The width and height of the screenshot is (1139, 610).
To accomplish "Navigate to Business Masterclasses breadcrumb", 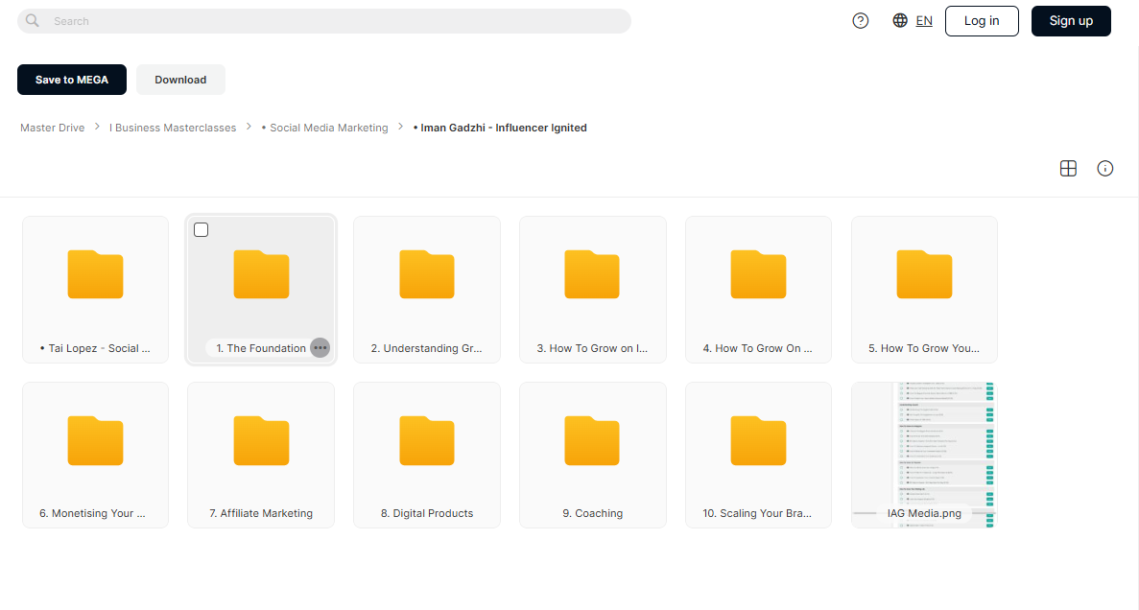I will click(173, 128).
